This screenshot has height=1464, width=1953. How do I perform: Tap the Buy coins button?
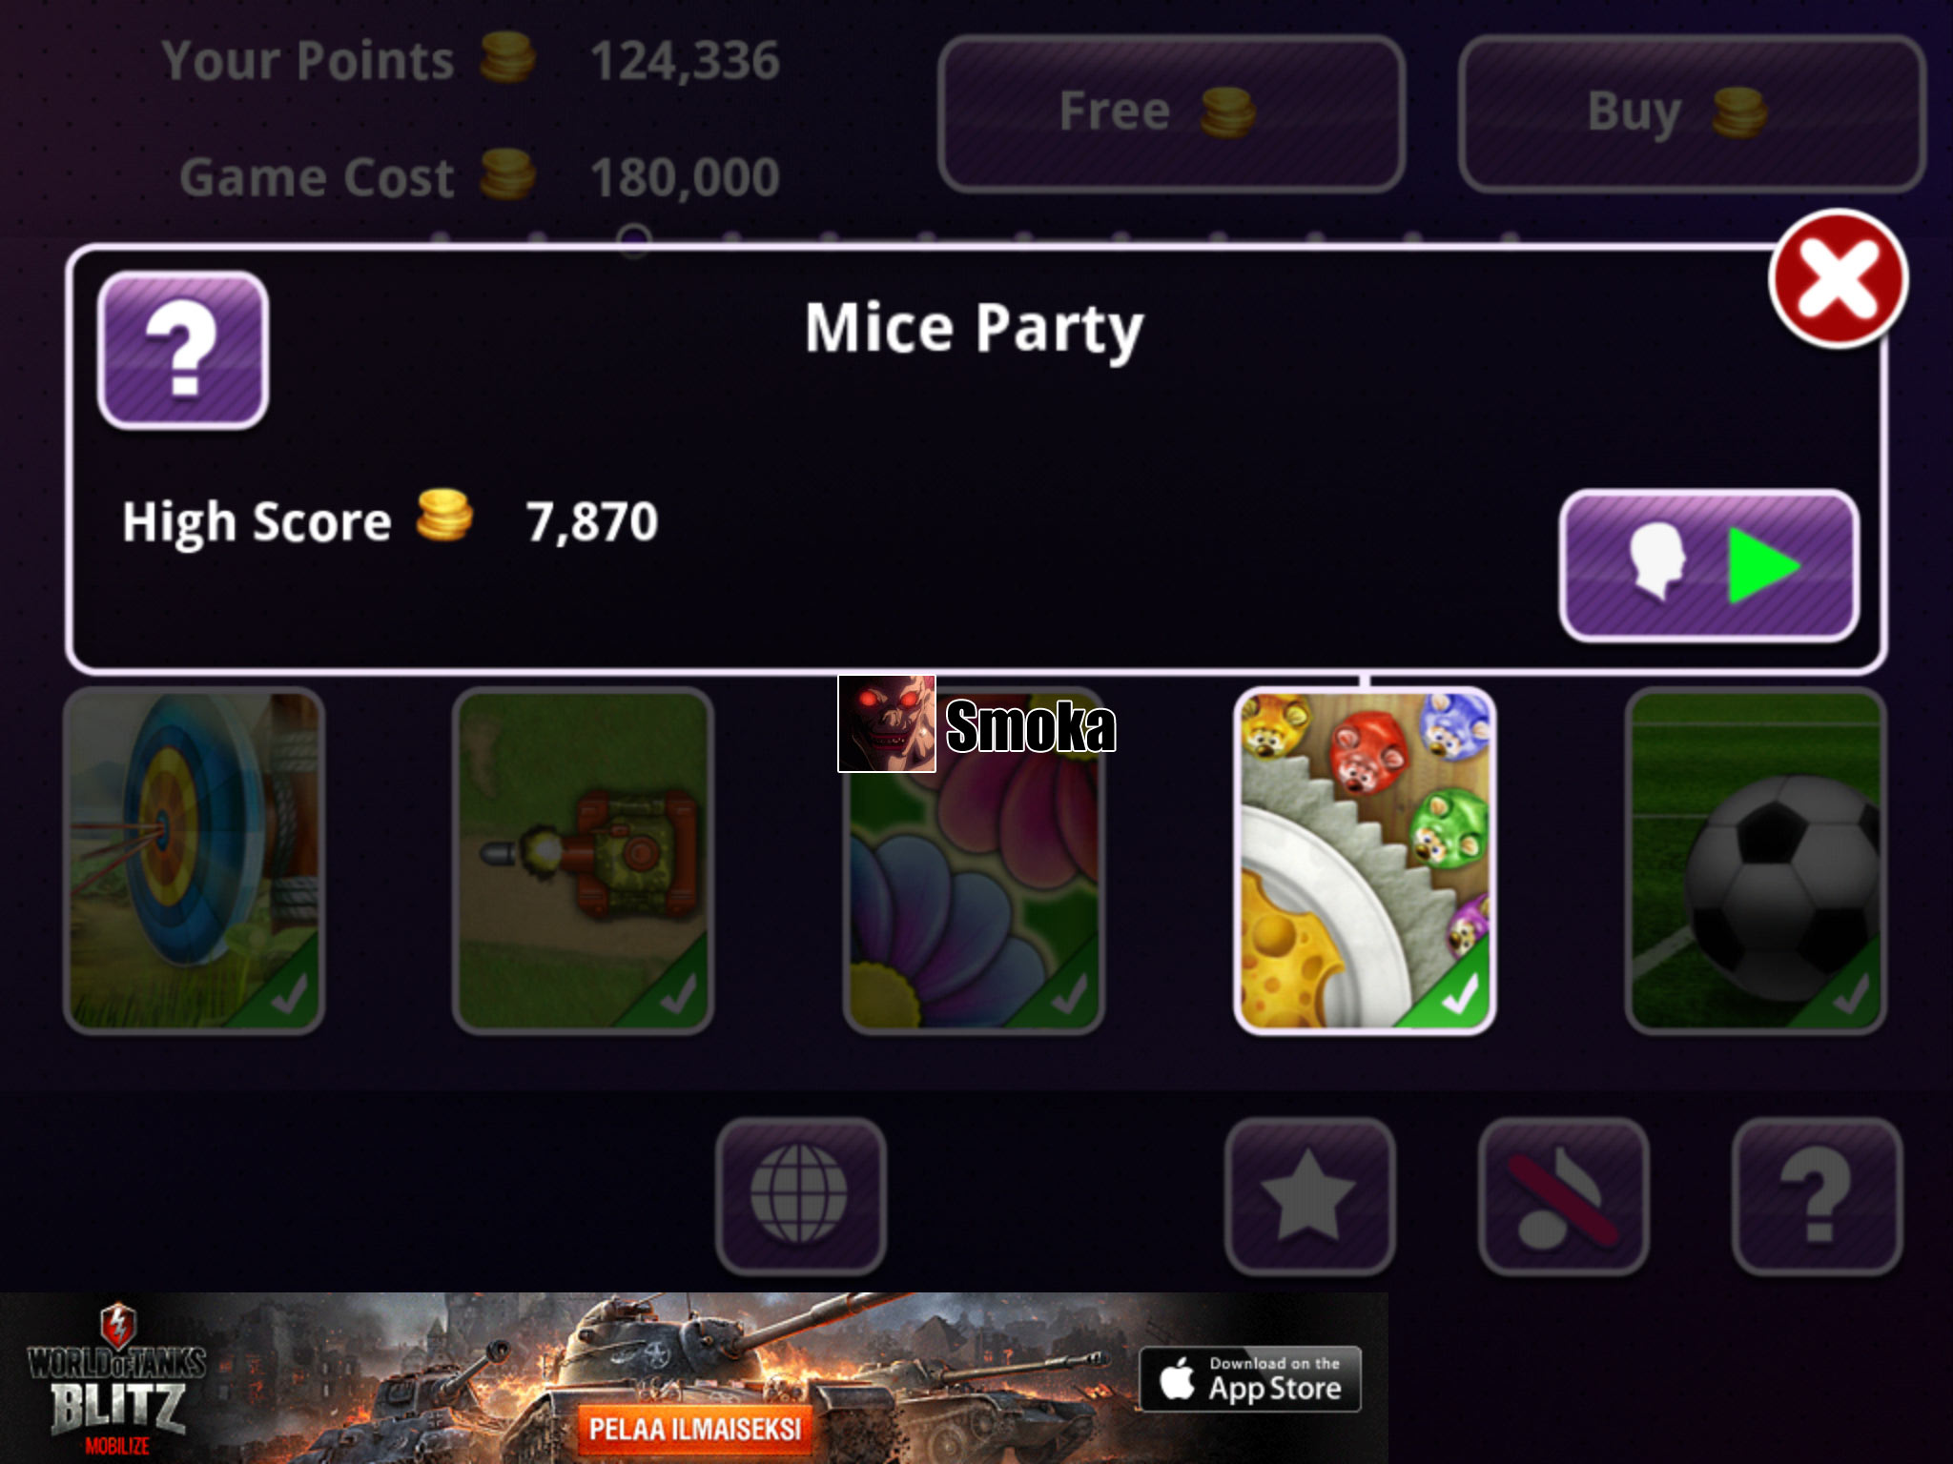coord(1692,113)
